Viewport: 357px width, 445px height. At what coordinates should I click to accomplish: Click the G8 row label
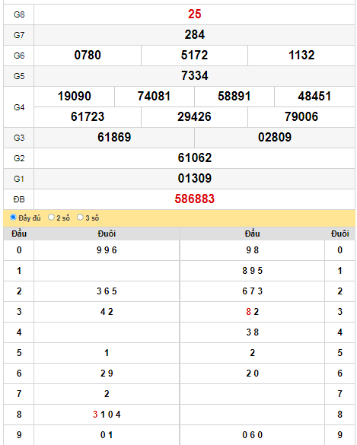point(19,14)
